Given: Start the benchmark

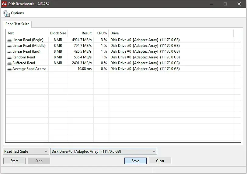Looking at the screenshot, I should click(14, 161).
